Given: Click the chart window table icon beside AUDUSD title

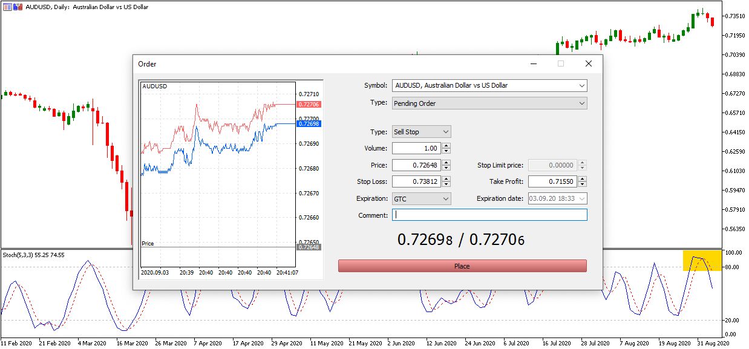Looking at the screenshot, I should click(7, 7).
